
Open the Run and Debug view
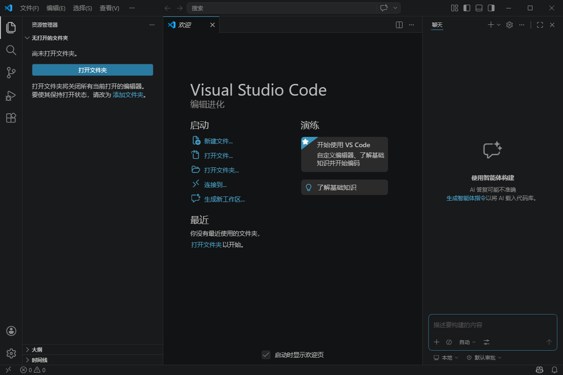(11, 95)
